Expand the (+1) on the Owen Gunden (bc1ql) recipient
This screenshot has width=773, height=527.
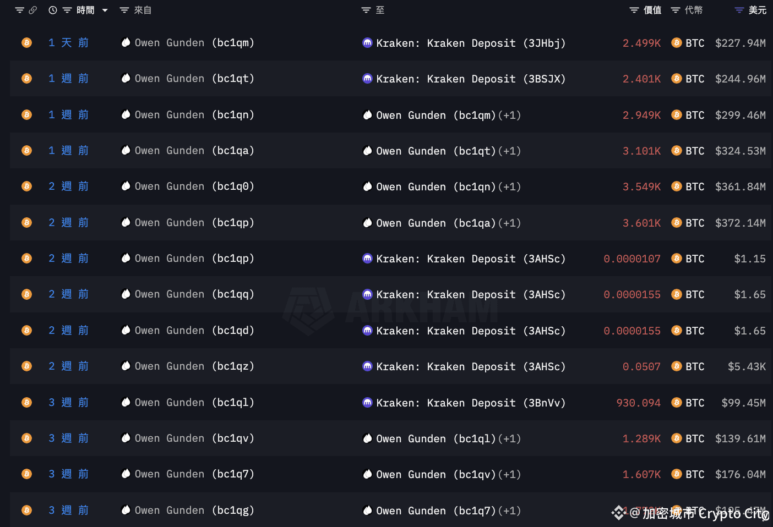(509, 438)
